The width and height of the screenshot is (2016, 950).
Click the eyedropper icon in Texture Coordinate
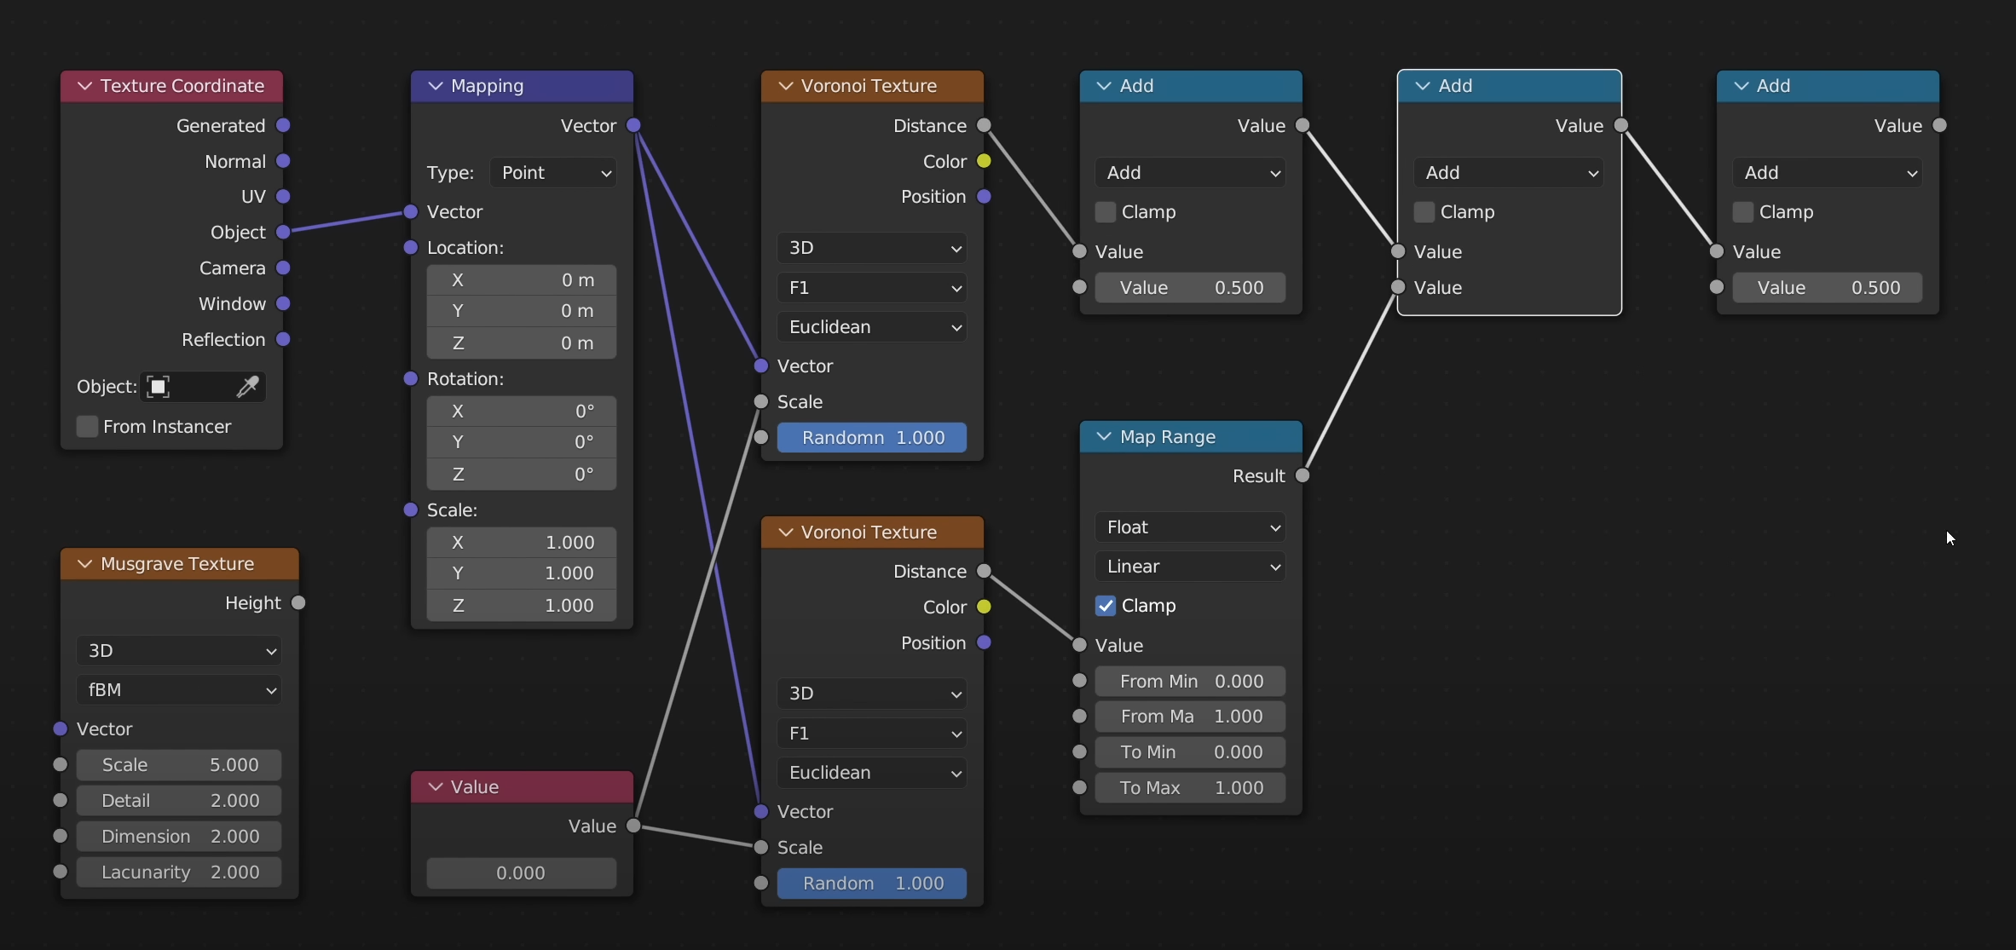pyautogui.click(x=247, y=387)
